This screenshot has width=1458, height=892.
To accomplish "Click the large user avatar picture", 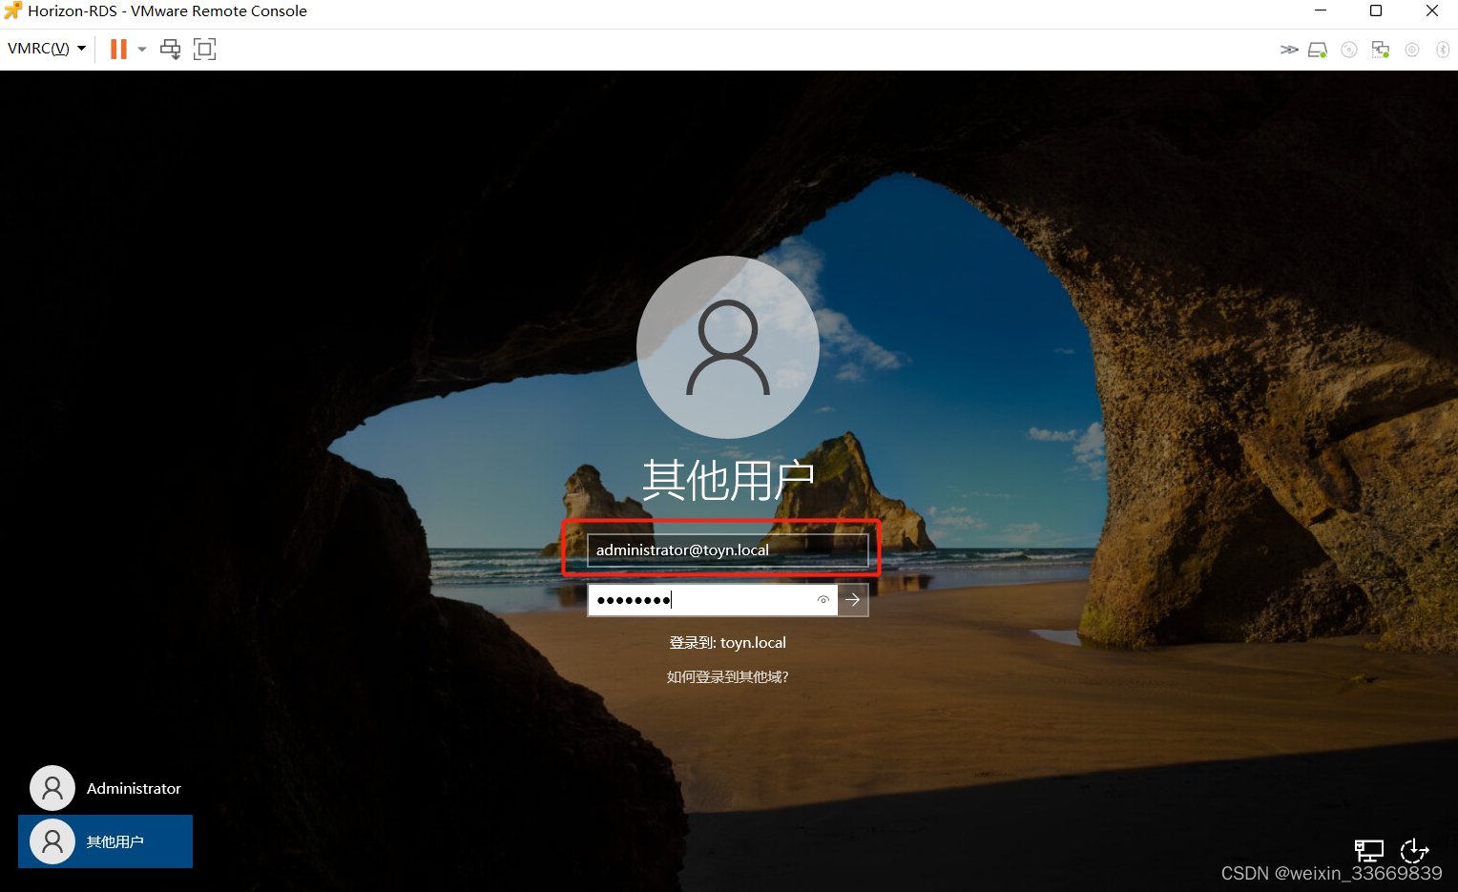I will click(728, 347).
